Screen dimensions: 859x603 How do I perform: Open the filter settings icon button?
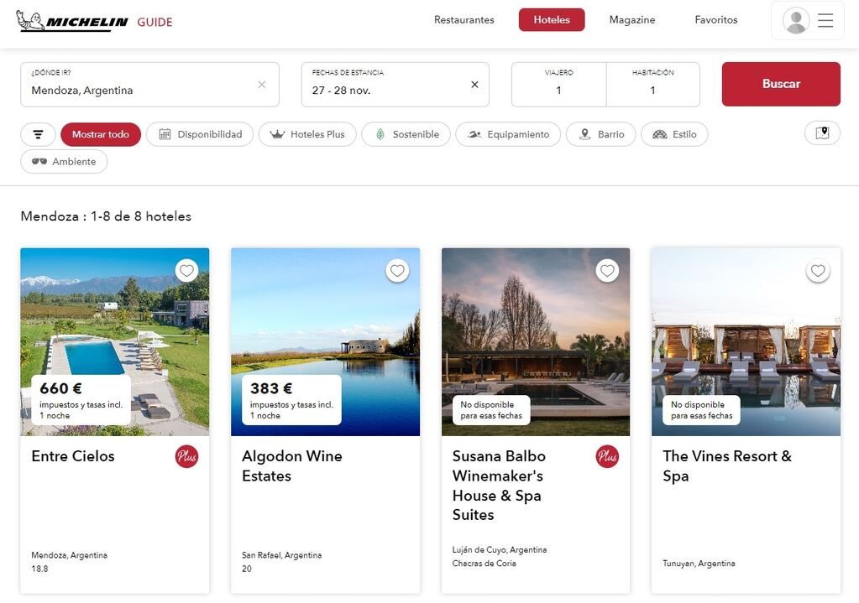tap(38, 134)
